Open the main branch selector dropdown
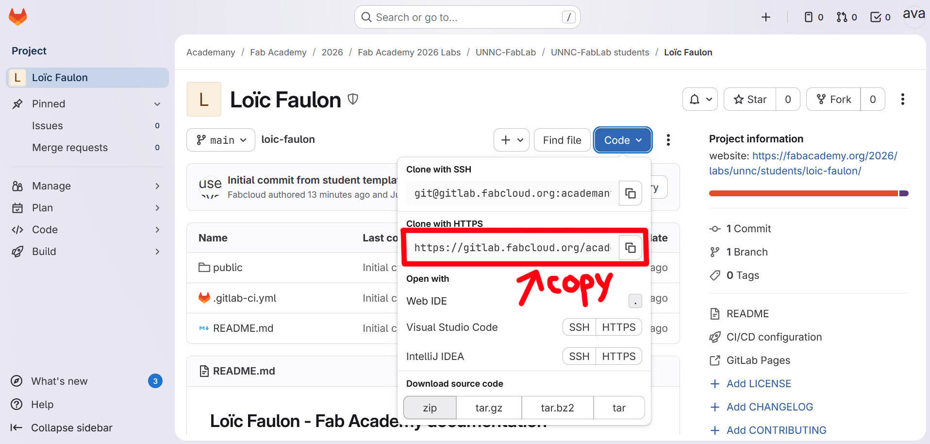 [x=221, y=140]
